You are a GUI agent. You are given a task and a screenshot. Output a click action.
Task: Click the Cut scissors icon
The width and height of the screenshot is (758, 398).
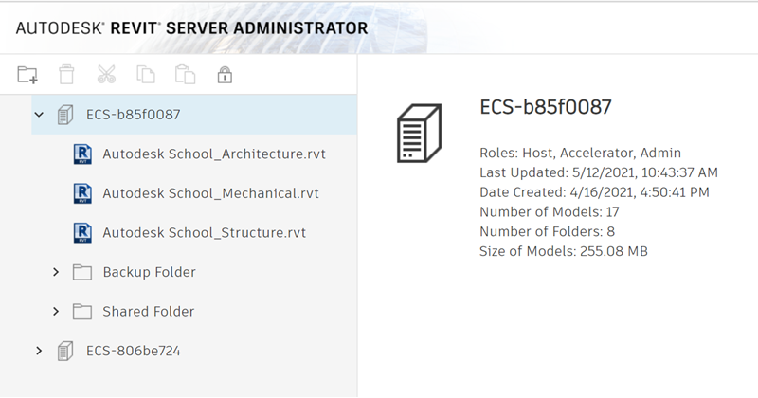(105, 75)
